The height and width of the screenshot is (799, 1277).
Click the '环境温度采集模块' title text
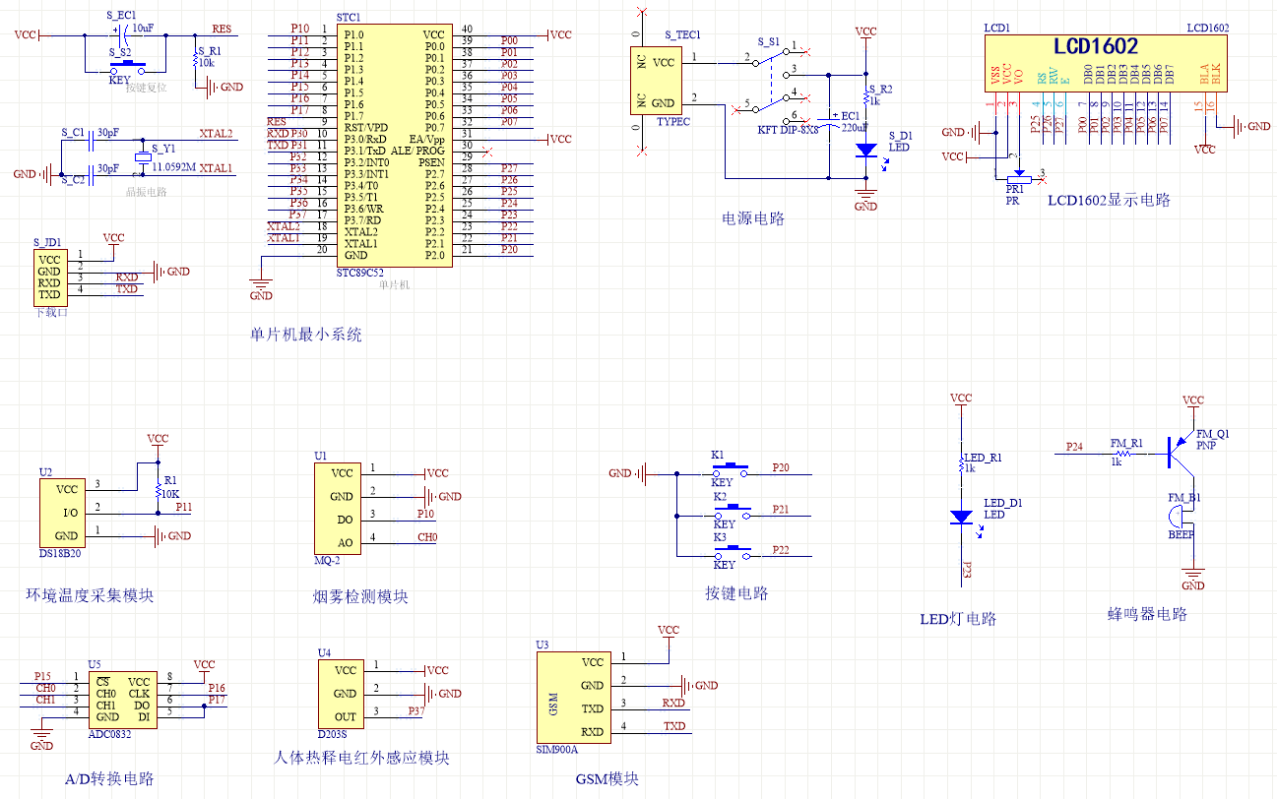click(x=90, y=595)
